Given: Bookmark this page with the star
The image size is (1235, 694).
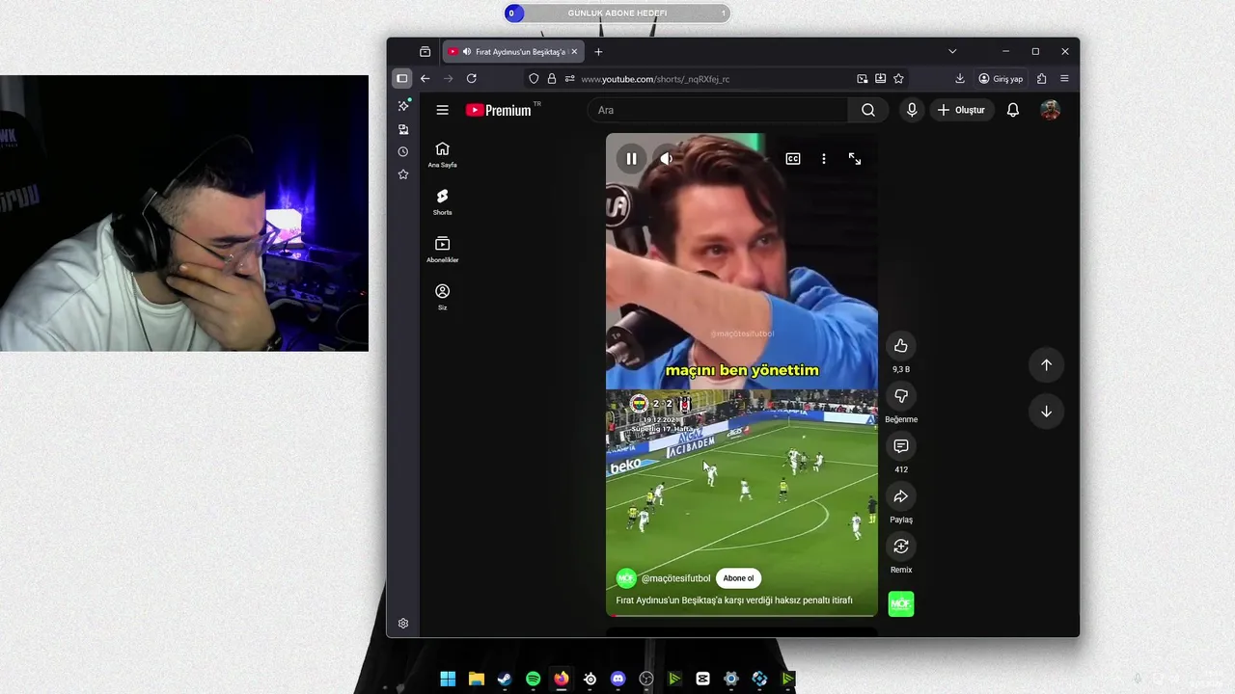Looking at the screenshot, I should [x=898, y=79].
